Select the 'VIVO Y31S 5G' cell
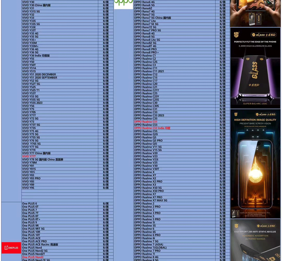 pos(60,11)
